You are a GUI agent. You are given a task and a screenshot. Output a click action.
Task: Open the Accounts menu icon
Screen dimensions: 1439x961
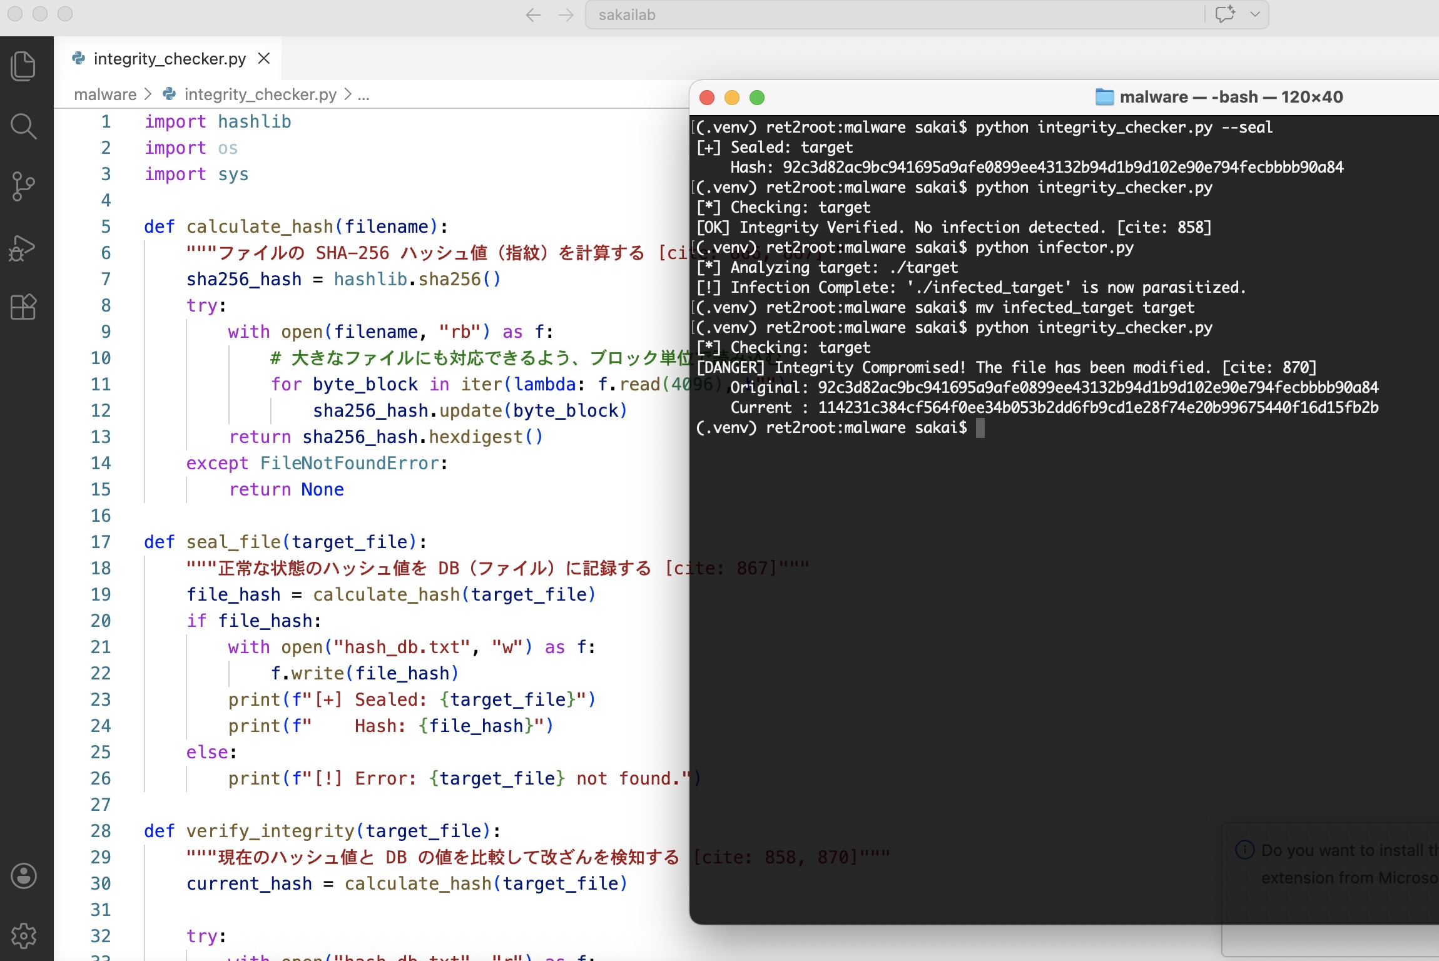[24, 876]
